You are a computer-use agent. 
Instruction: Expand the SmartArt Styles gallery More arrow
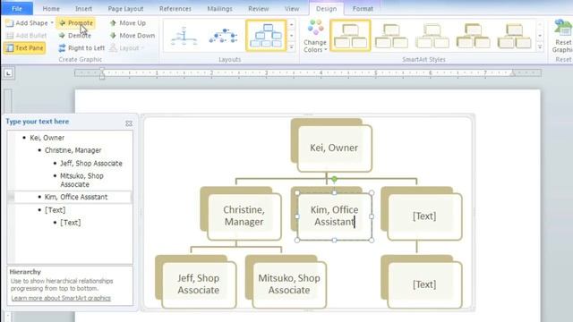[x=540, y=47]
